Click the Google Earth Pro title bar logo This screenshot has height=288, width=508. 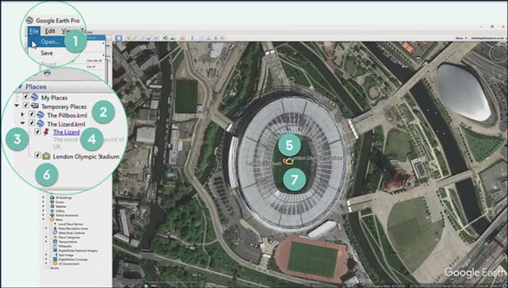pyautogui.click(x=29, y=19)
